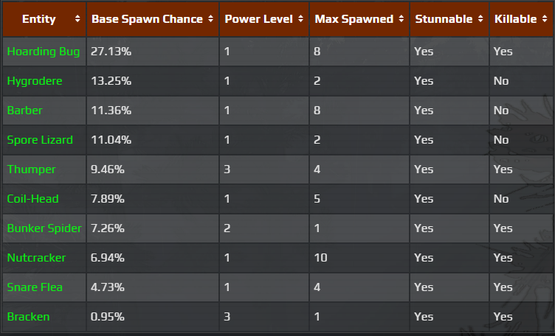Follow the Thumper entity link
This screenshot has width=555, height=336.
tap(31, 169)
